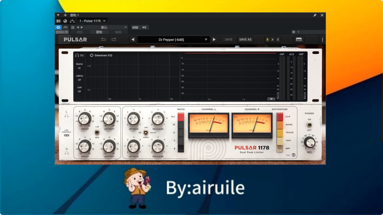Select the WARM saturation button
Screen dimensions: 383x215
click(x=280, y=125)
